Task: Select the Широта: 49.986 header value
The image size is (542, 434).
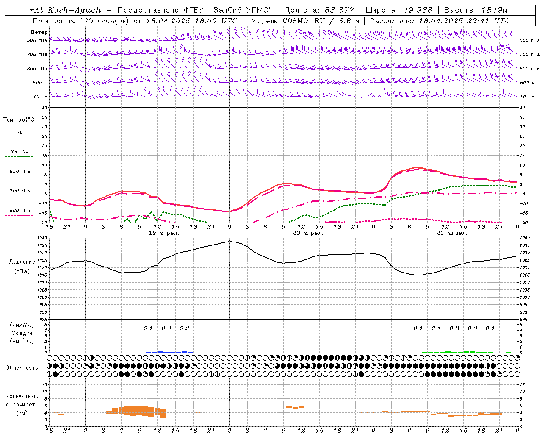Action: 399,10
